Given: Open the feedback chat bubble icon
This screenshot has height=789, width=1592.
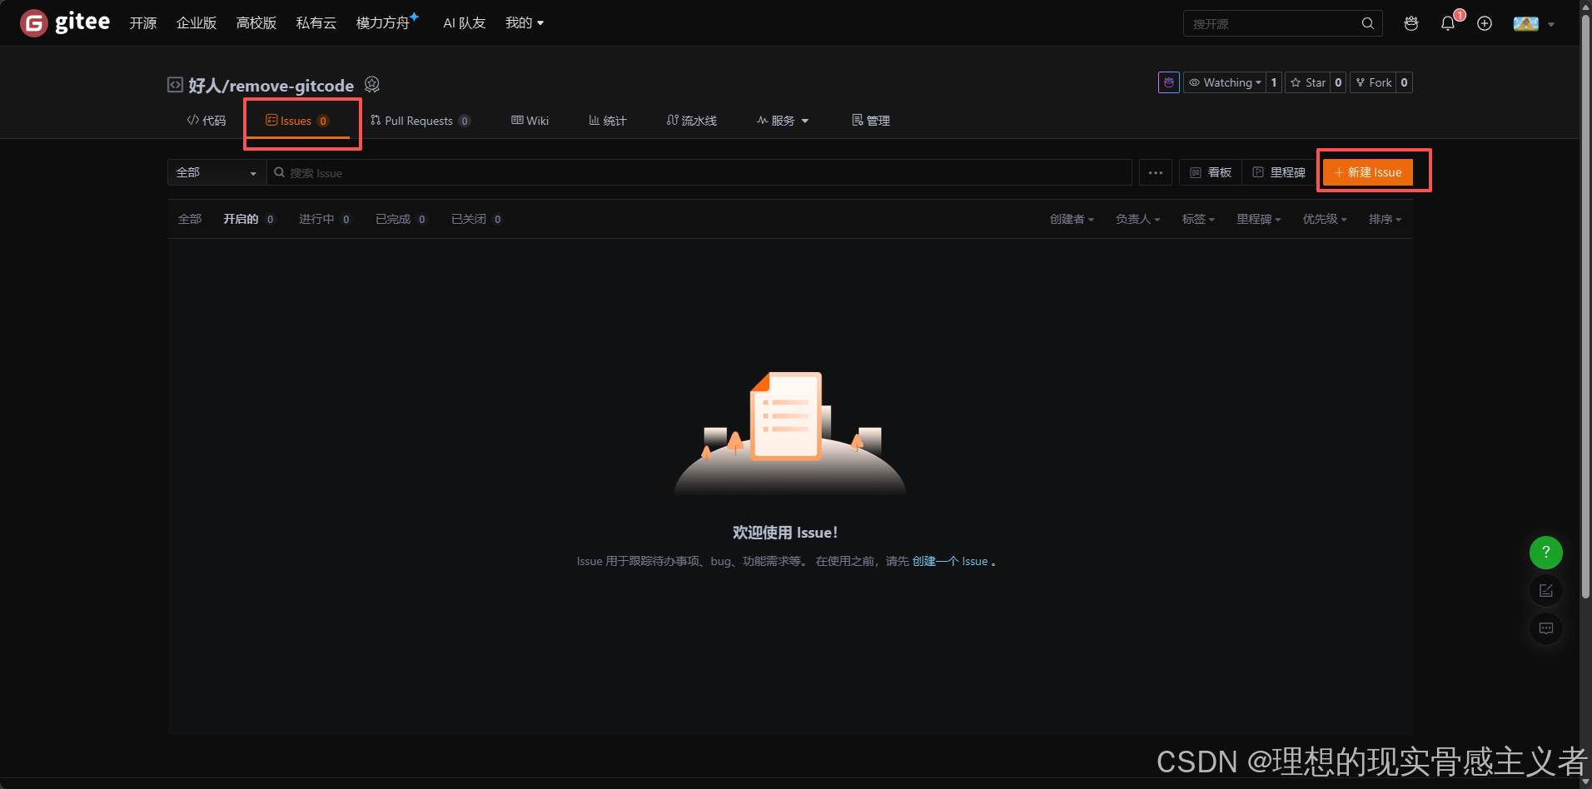Looking at the screenshot, I should tap(1545, 628).
